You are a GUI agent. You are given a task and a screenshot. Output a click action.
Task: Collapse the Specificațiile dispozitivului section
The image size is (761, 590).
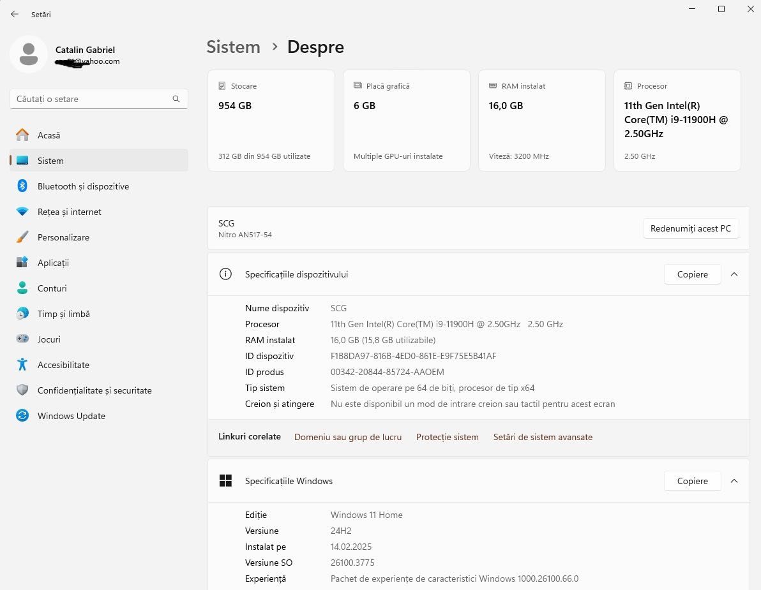(734, 274)
